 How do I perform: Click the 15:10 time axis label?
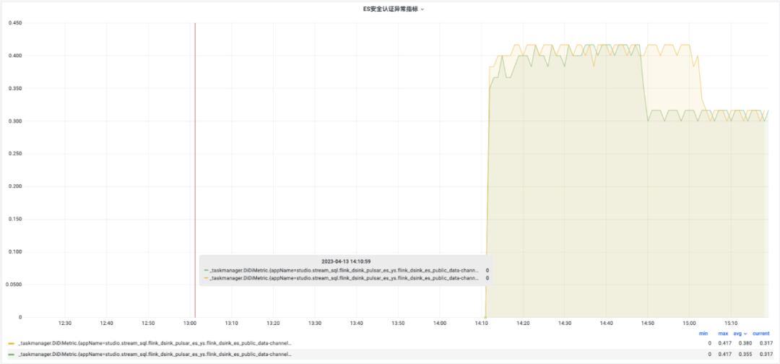tap(731, 324)
